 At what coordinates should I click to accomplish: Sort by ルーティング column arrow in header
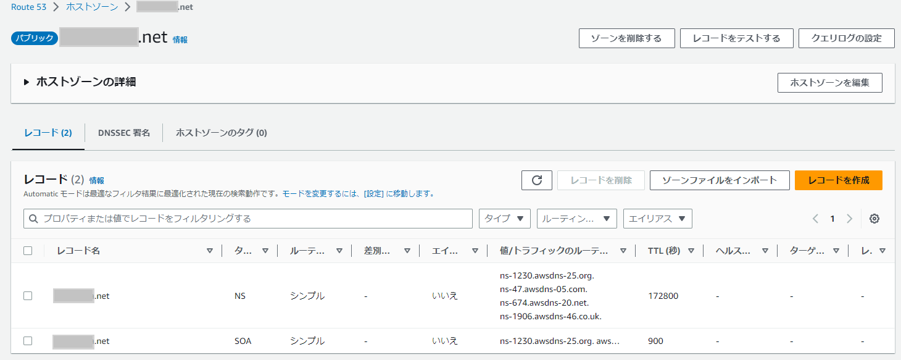tap(339, 251)
